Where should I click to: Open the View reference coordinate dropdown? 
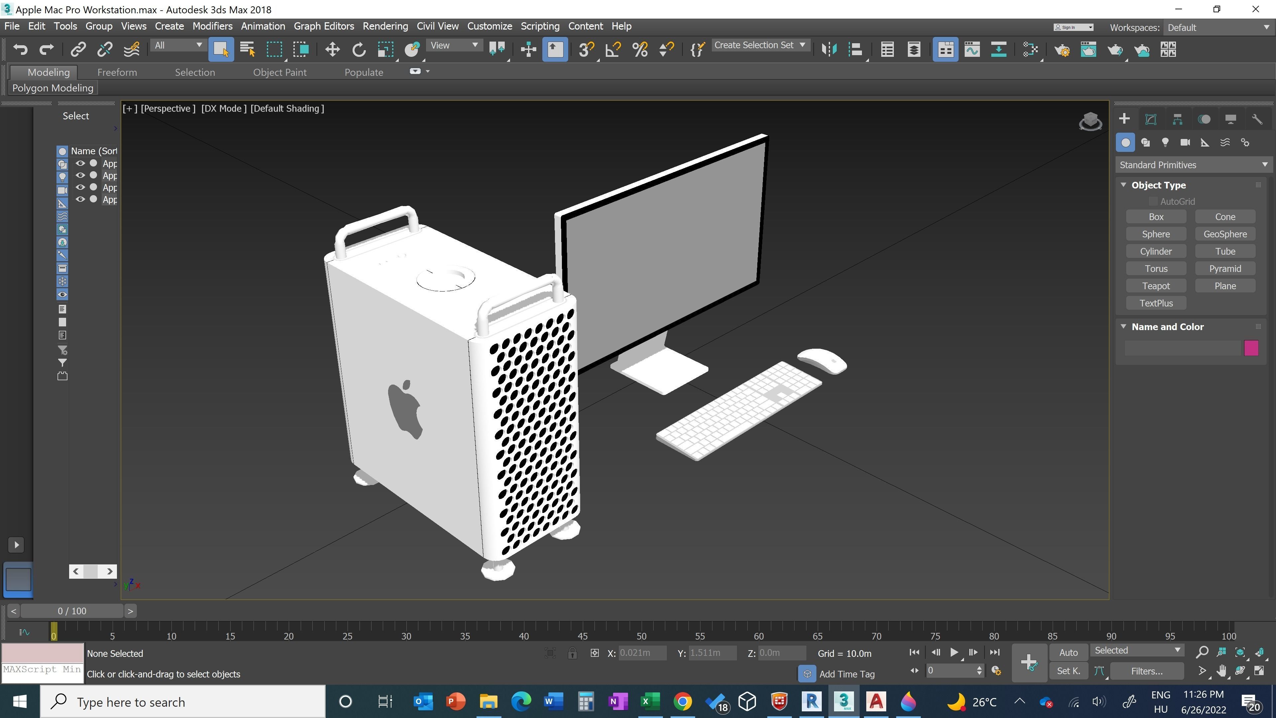click(454, 46)
